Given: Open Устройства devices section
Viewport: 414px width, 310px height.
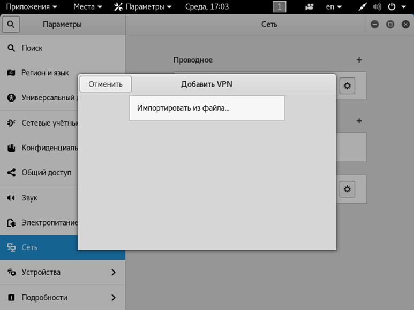Looking at the screenshot, I should (63, 272).
